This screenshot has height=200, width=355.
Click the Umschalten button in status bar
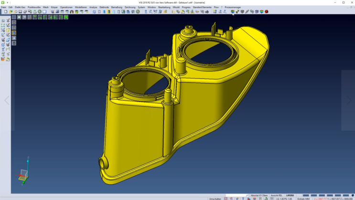[x=215, y=199]
